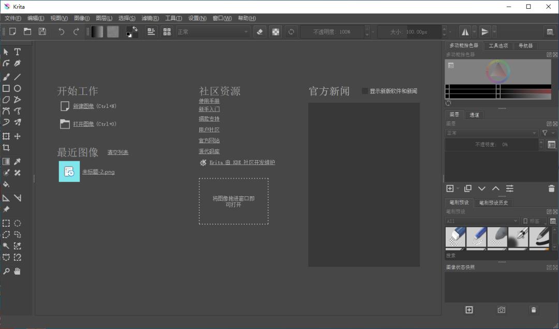
Task: Select the Line tool
Action: tap(17, 77)
